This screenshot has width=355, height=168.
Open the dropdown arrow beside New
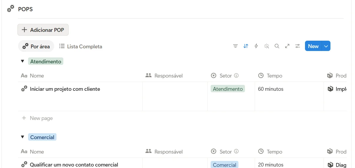coord(326,46)
